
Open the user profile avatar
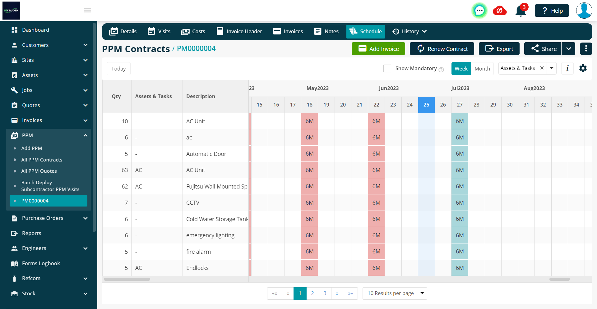[584, 11]
